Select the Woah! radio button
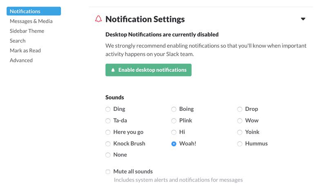This screenshot has height=192, width=327. point(174,143)
